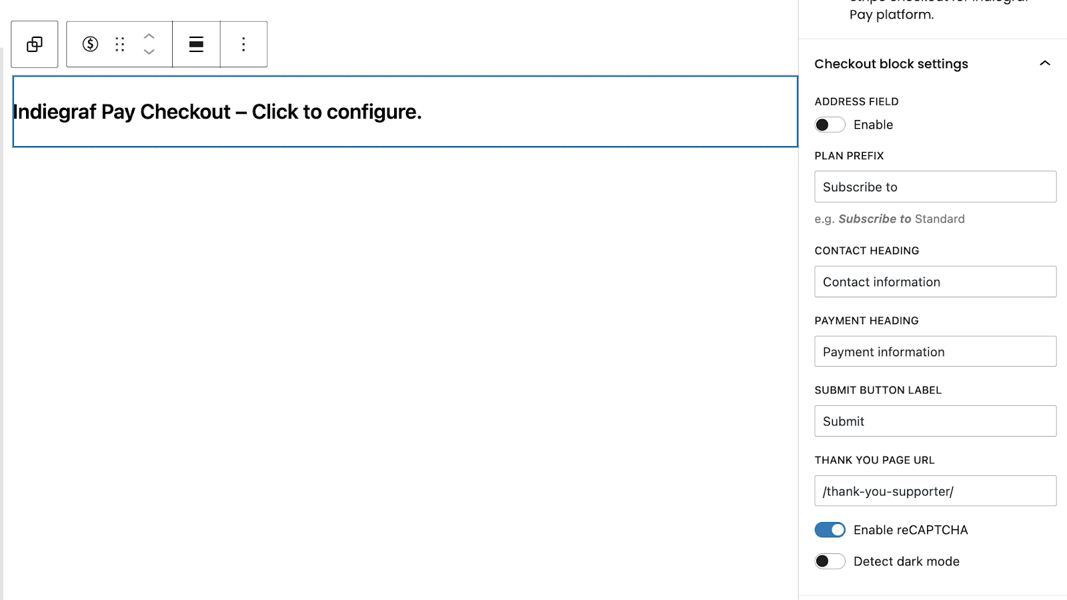This screenshot has width=1067, height=600.
Task: Enable the Address Field toggle
Action: click(x=830, y=125)
